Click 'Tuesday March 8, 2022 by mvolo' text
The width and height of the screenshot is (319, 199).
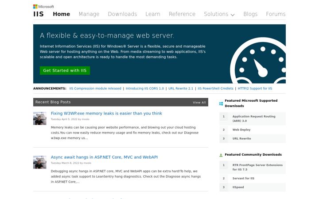coord(71,163)
